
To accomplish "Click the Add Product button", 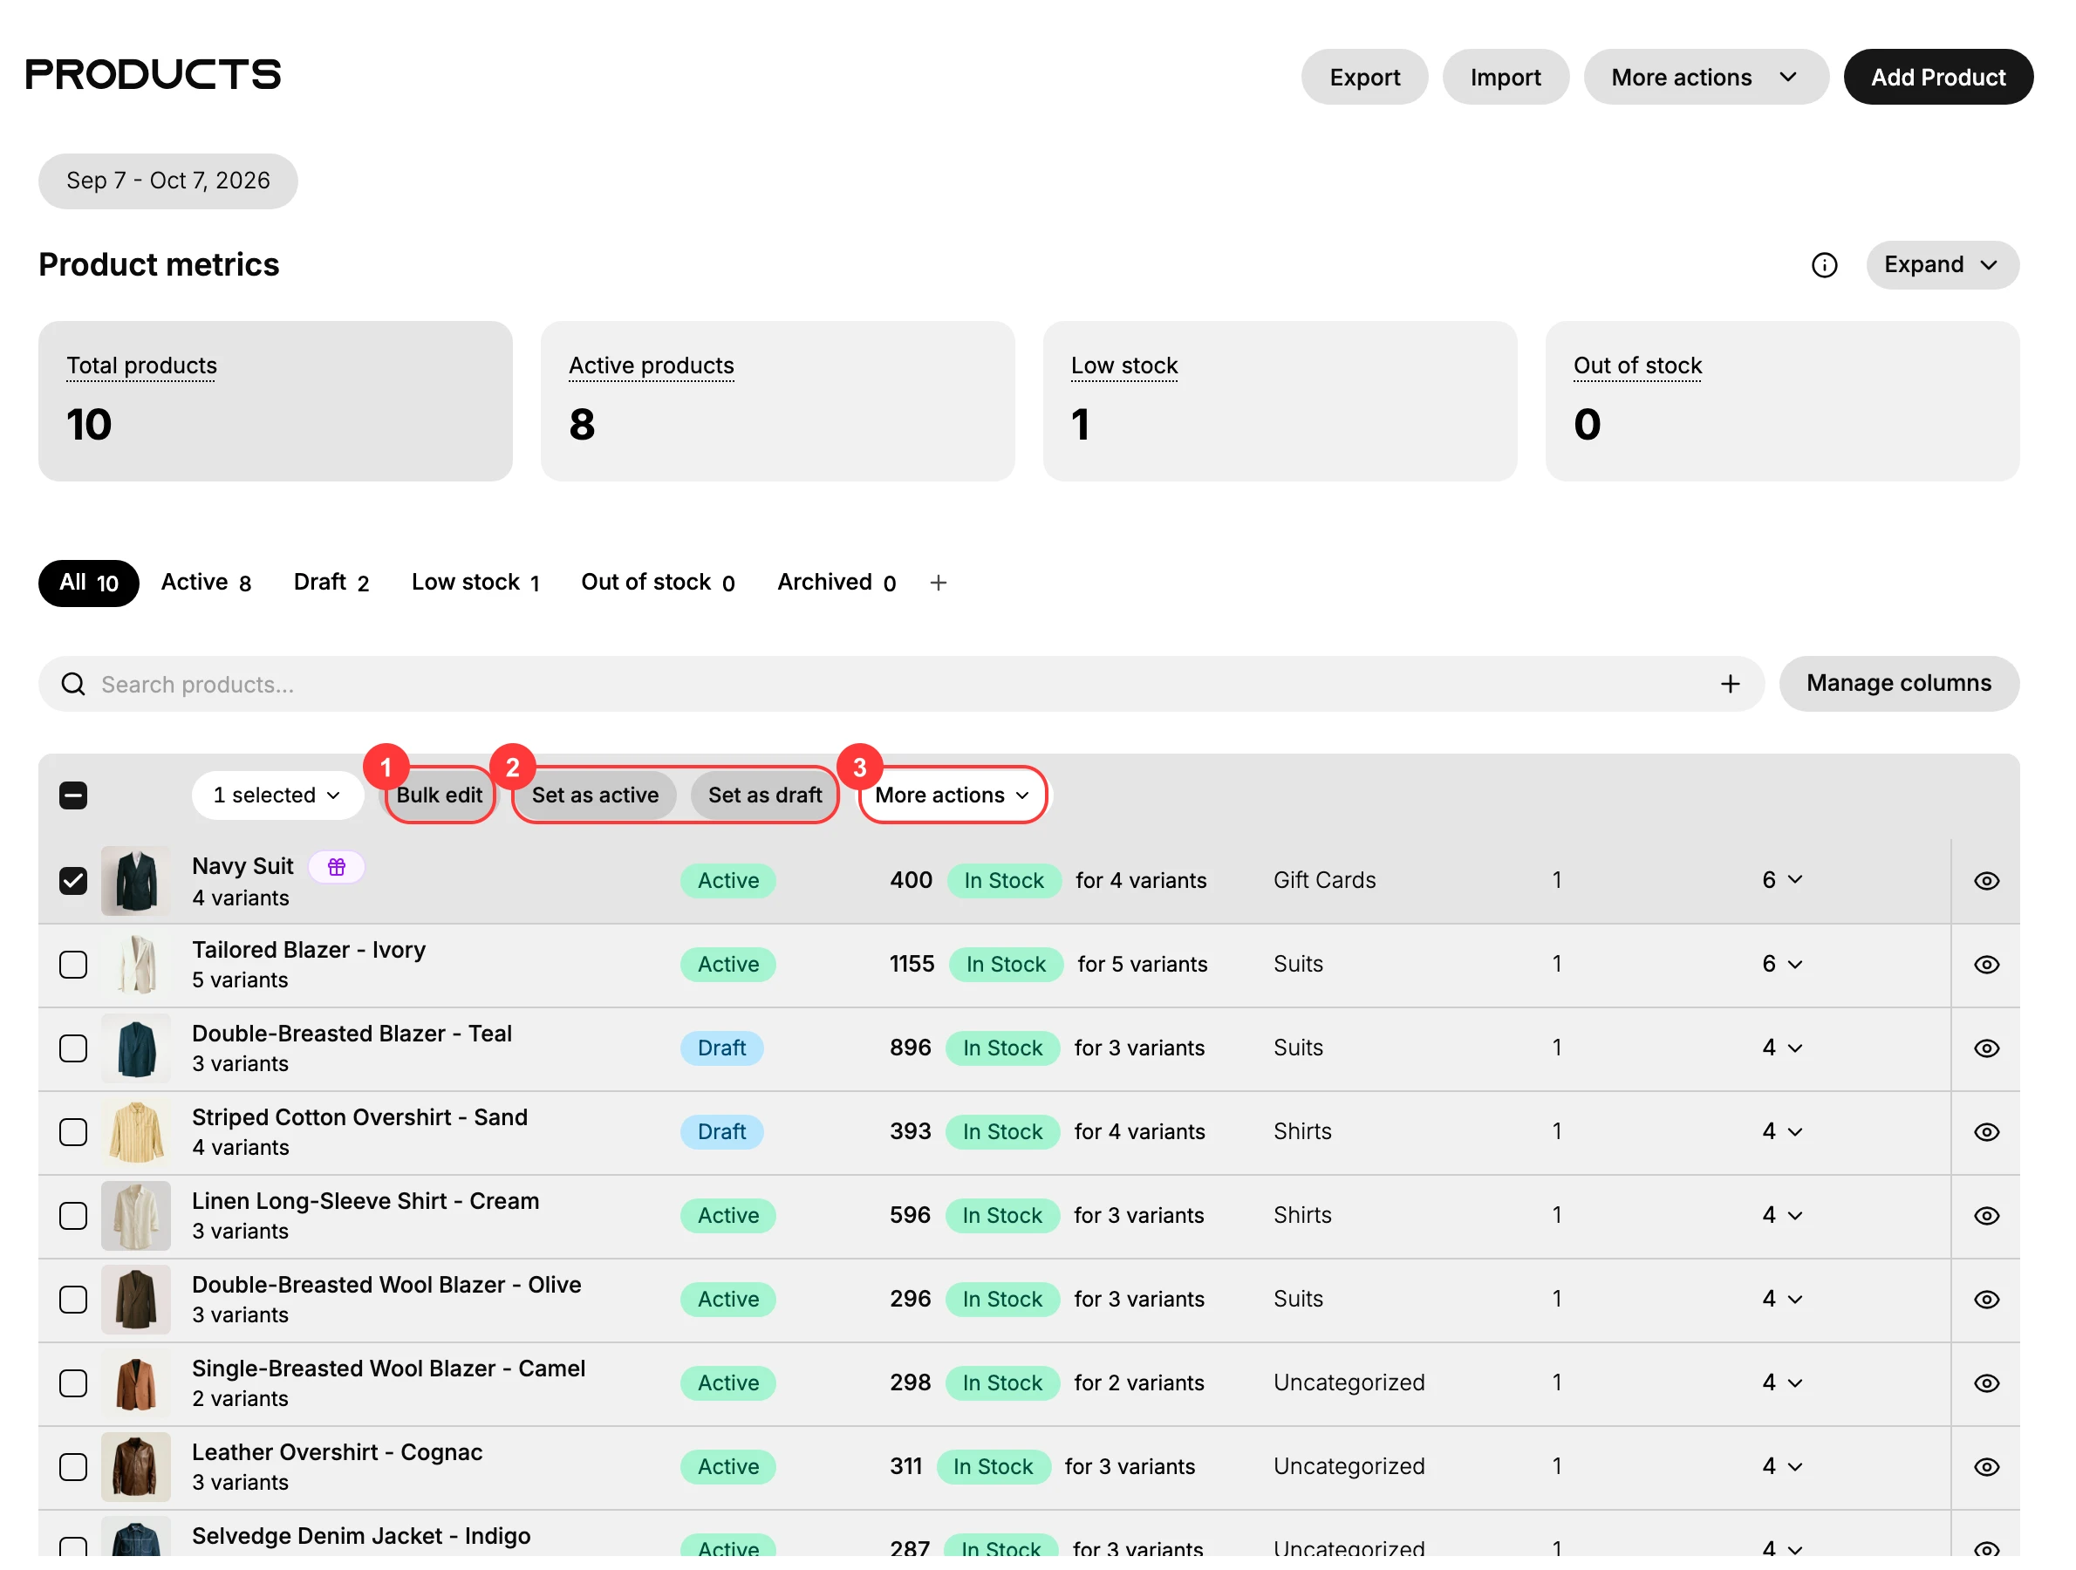I will pyautogui.click(x=1937, y=77).
